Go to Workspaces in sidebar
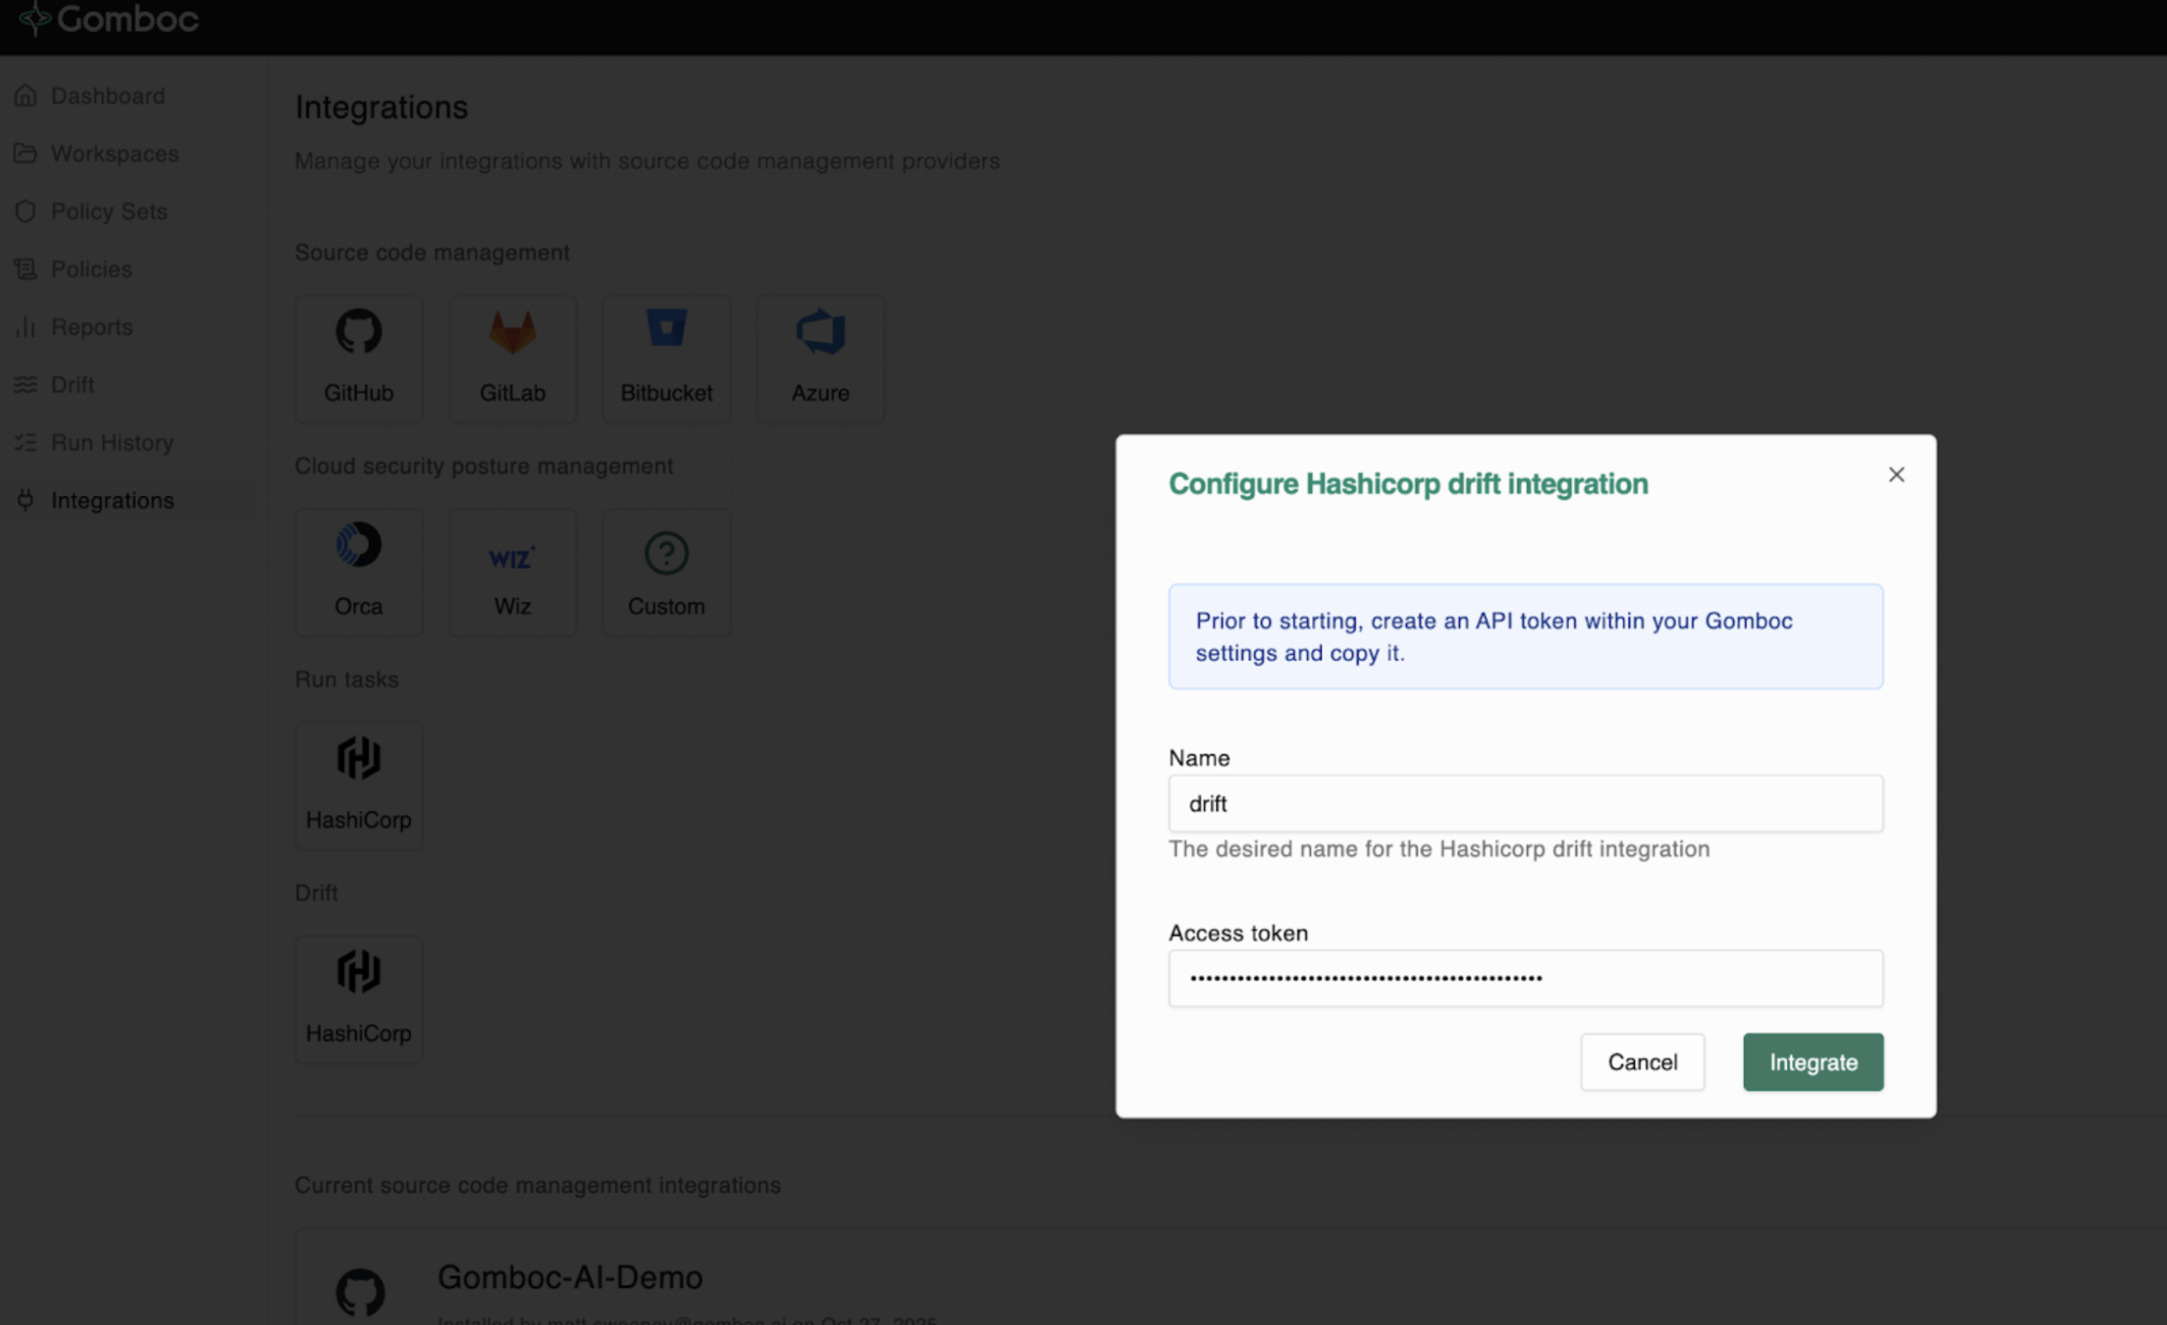This screenshot has height=1325, width=2167. pyautogui.click(x=114, y=154)
